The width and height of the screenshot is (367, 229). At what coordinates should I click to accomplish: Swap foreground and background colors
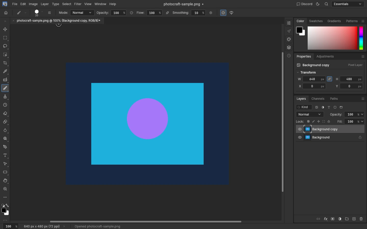(x=7, y=205)
